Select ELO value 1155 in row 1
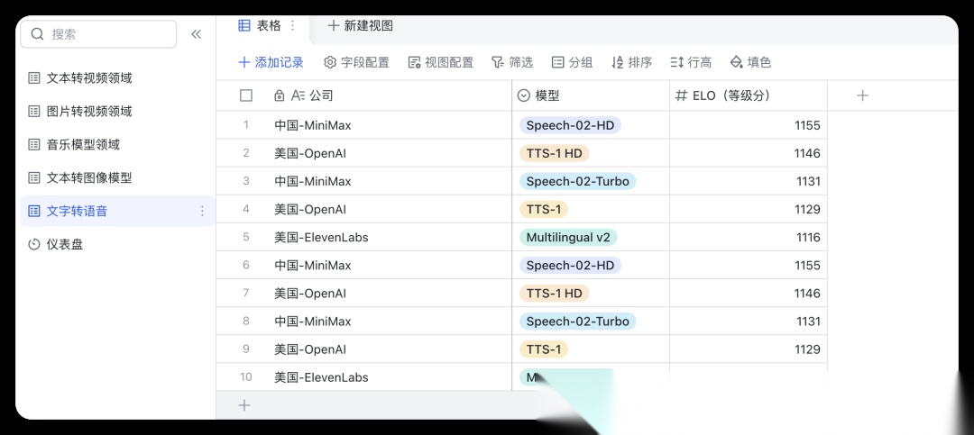Screen dimensions: 974x435 click(x=749, y=125)
